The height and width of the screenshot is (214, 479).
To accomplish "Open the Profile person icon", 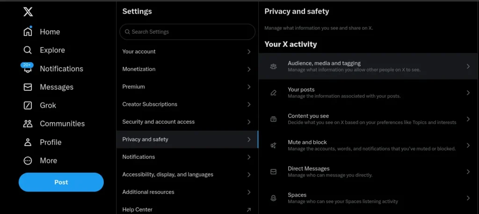I will [28, 142].
